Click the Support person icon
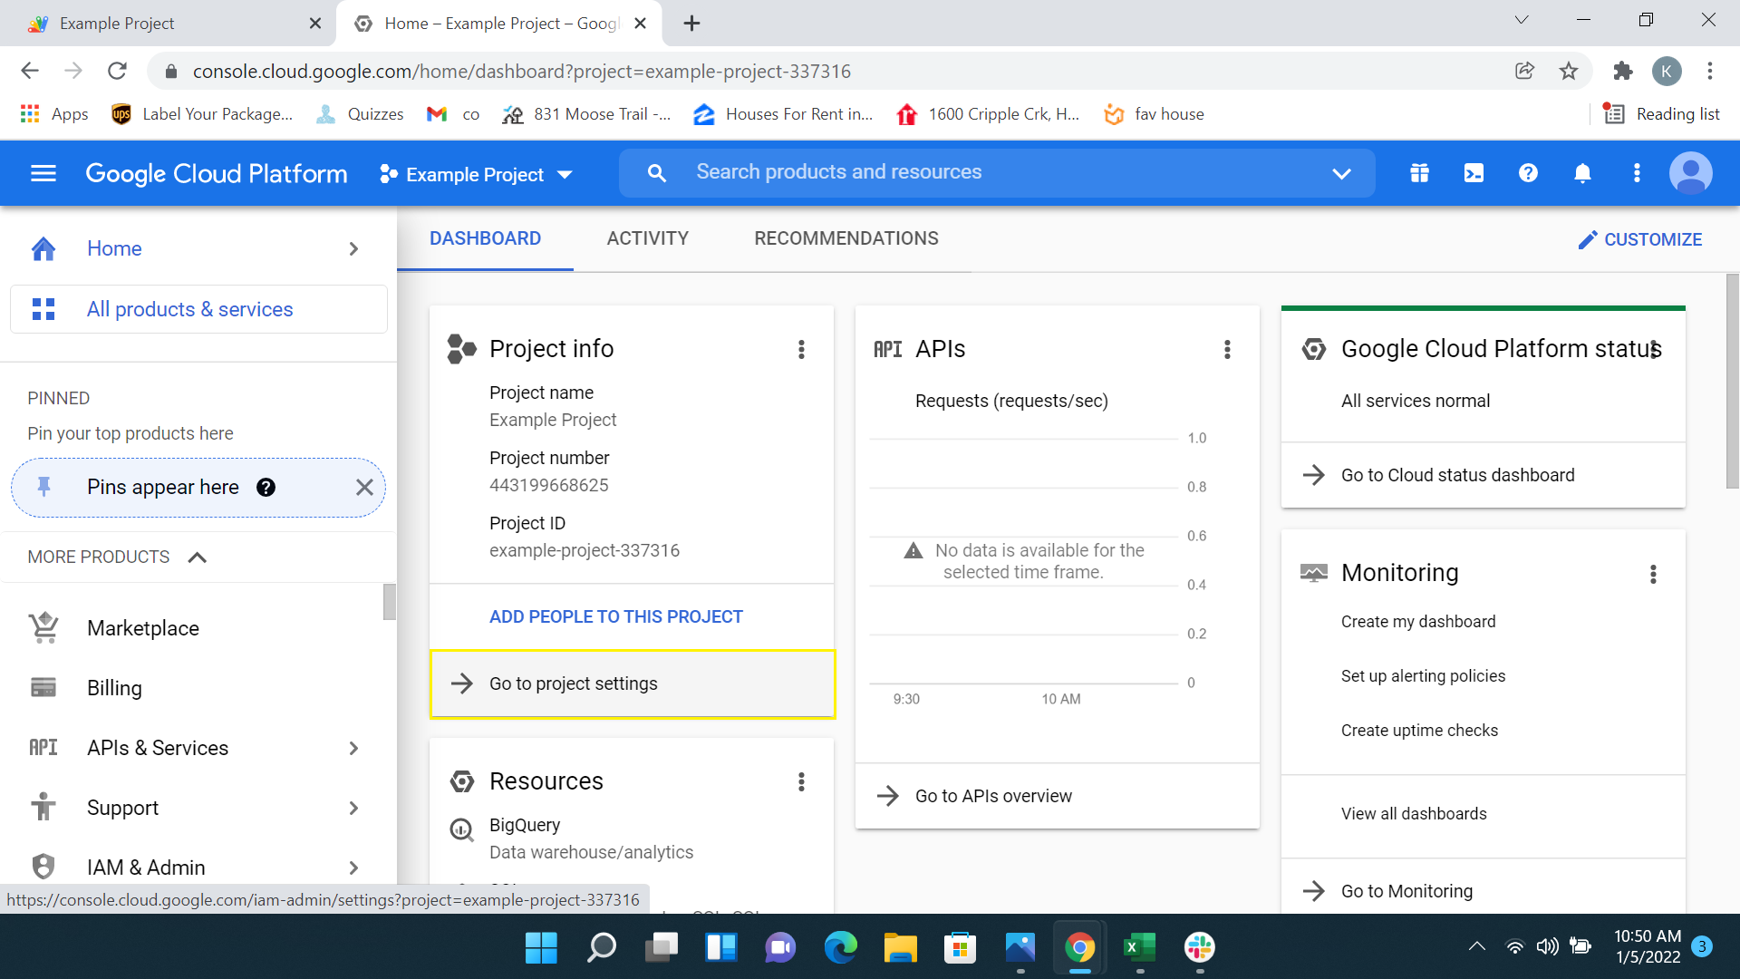1740x979 pixels. [x=43, y=807]
